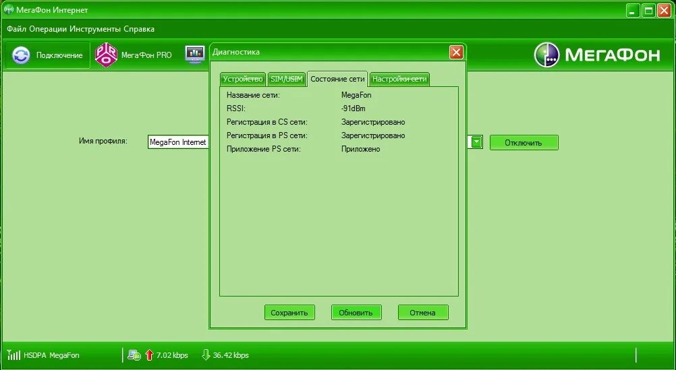Minimize the МегаФон Интернет window
The width and height of the screenshot is (676, 370).
click(x=633, y=11)
